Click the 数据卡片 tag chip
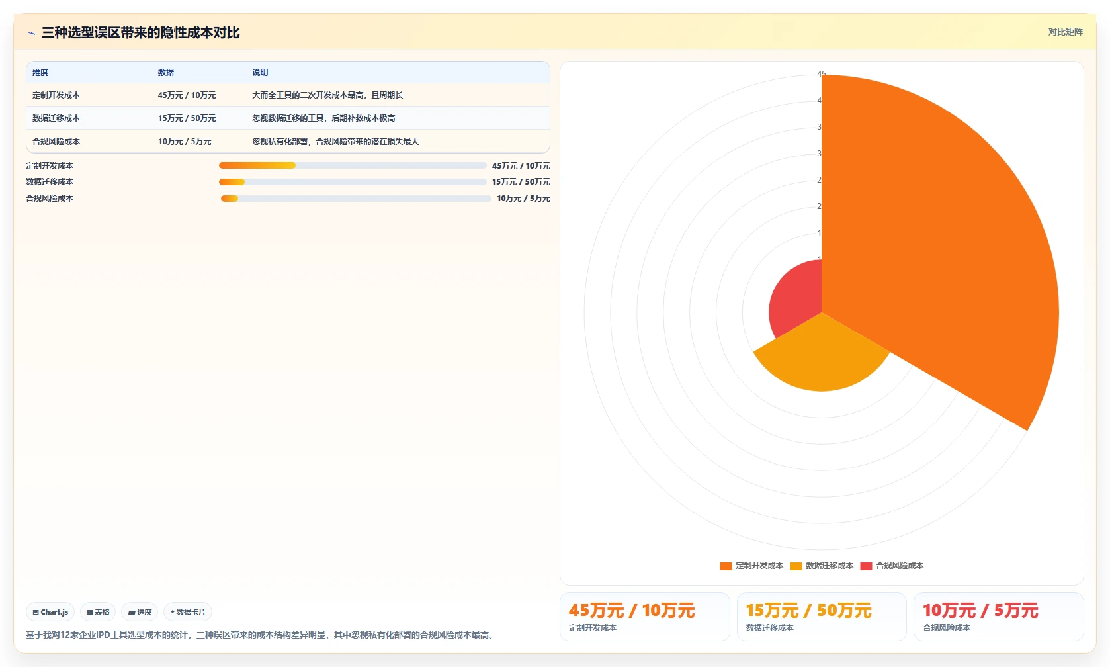The height and width of the screenshot is (667, 1110). [188, 612]
